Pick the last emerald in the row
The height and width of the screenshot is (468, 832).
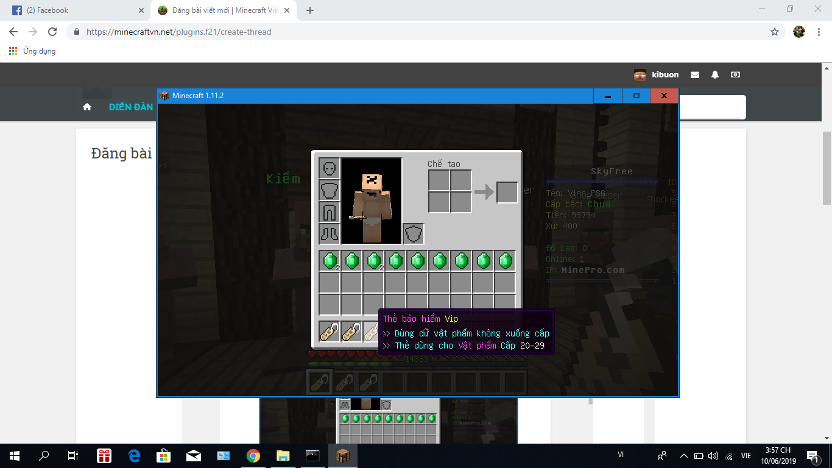tap(505, 261)
